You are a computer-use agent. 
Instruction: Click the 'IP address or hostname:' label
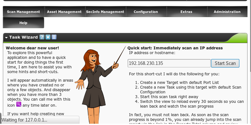point(152,53)
